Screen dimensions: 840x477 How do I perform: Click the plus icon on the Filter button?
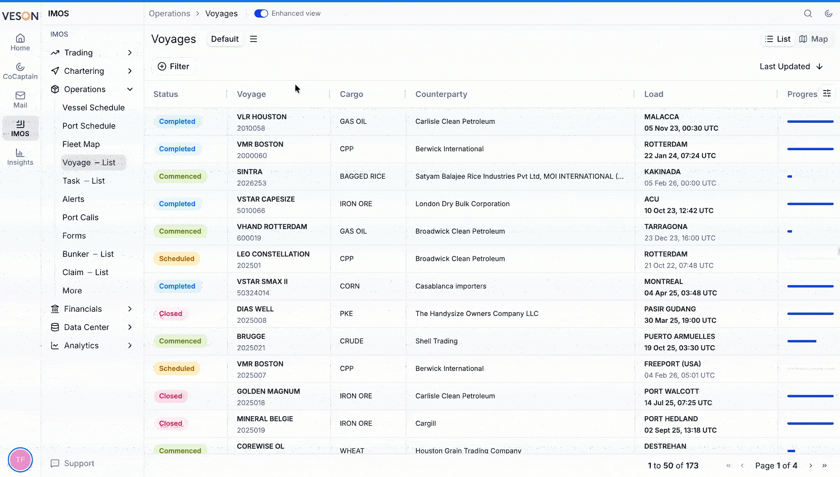pos(162,67)
